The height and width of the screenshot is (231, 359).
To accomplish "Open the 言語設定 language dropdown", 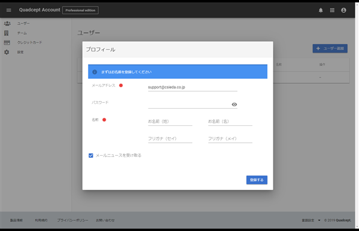I will 311,220.
